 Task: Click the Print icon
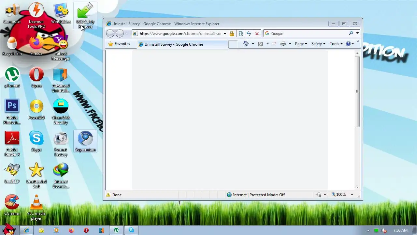click(283, 44)
